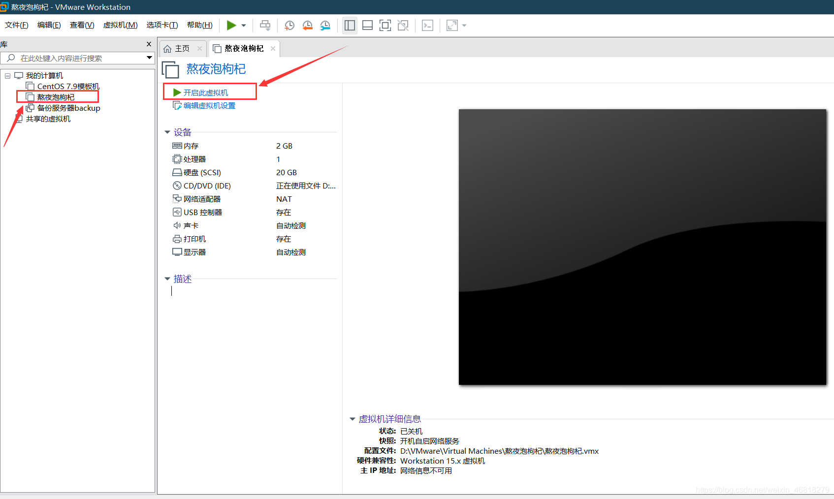Click 开启此虚拟机 to power on
834x499 pixels.
point(206,93)
